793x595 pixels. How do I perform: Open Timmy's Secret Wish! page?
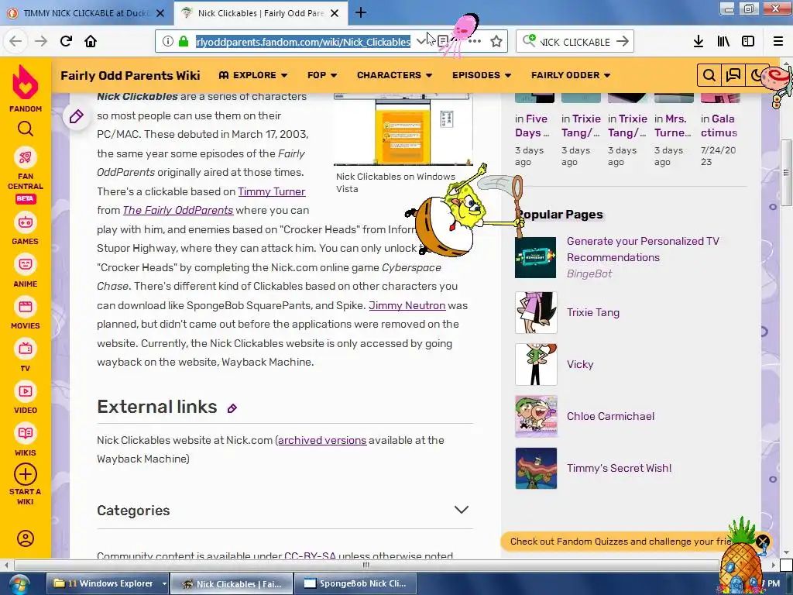(x=619, y=469)
